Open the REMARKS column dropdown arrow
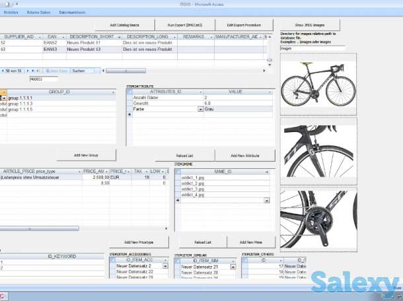 click(211, 37)
